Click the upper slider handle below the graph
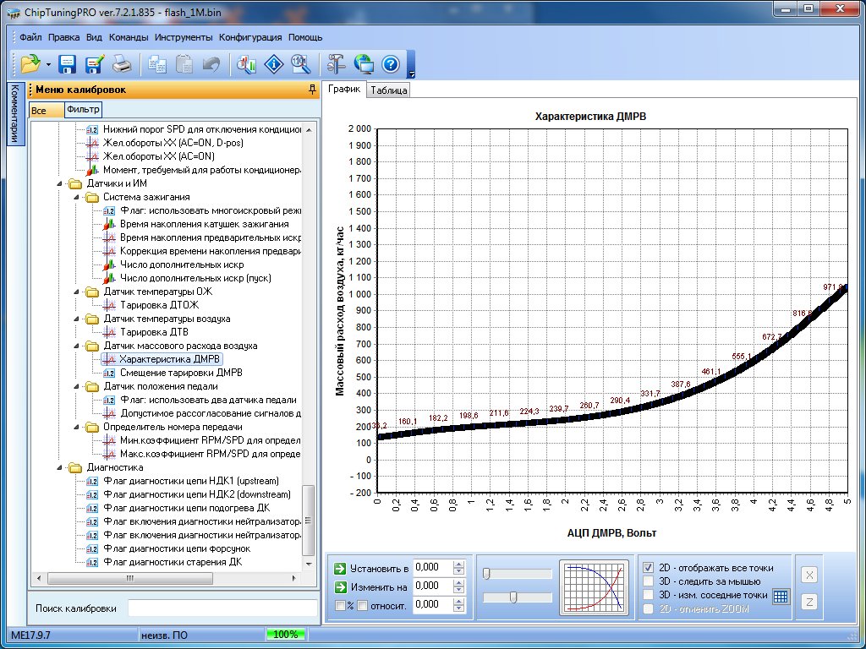This screenshot has width=866, height=649. point(487,574)
